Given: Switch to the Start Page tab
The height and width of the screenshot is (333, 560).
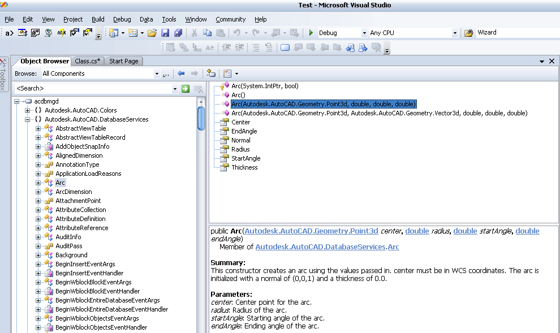Looking at the screenshot, I should (x=123, y=61).
